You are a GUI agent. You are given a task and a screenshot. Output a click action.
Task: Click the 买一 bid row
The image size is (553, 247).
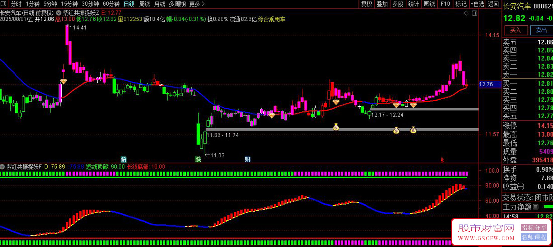527,83
